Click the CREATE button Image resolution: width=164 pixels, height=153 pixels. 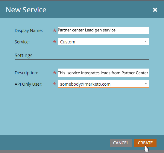(x=145, y=143)
